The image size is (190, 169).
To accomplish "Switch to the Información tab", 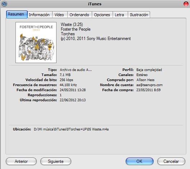I will pos(40,15).
